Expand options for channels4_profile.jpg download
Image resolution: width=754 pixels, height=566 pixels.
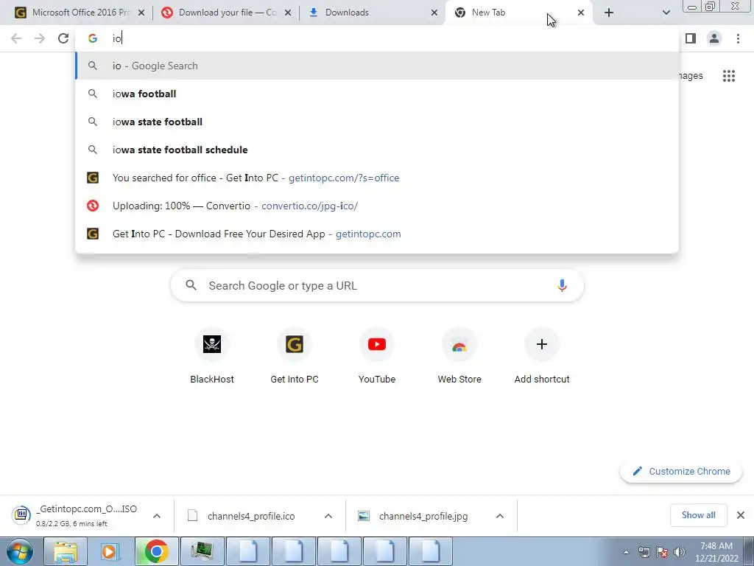(x=500, y=515)
